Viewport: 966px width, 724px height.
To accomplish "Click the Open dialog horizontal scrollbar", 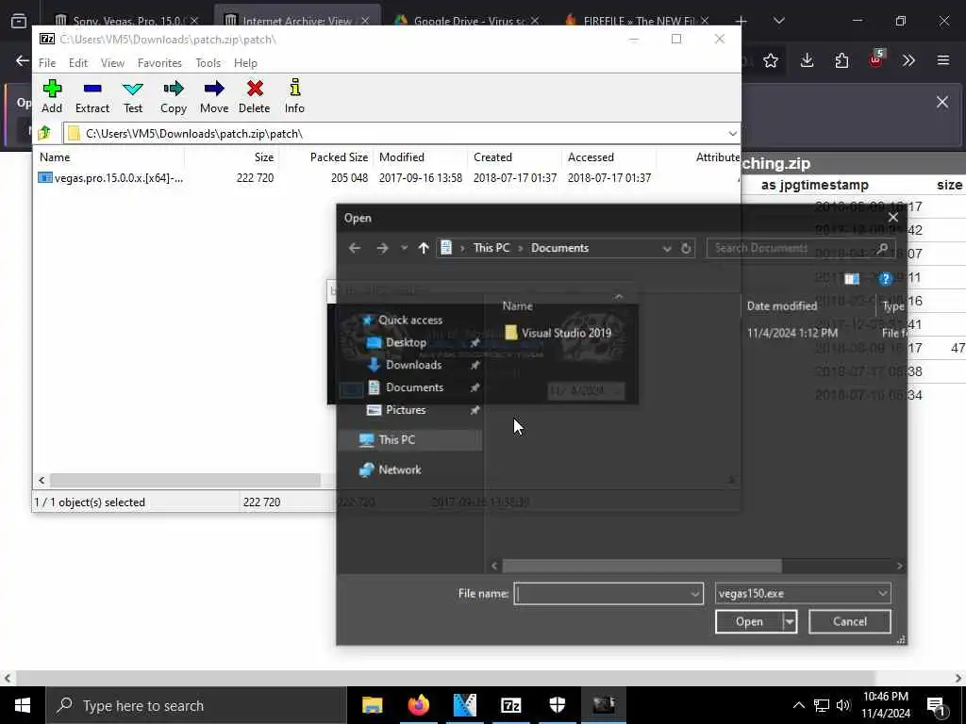I will (641, 566).
